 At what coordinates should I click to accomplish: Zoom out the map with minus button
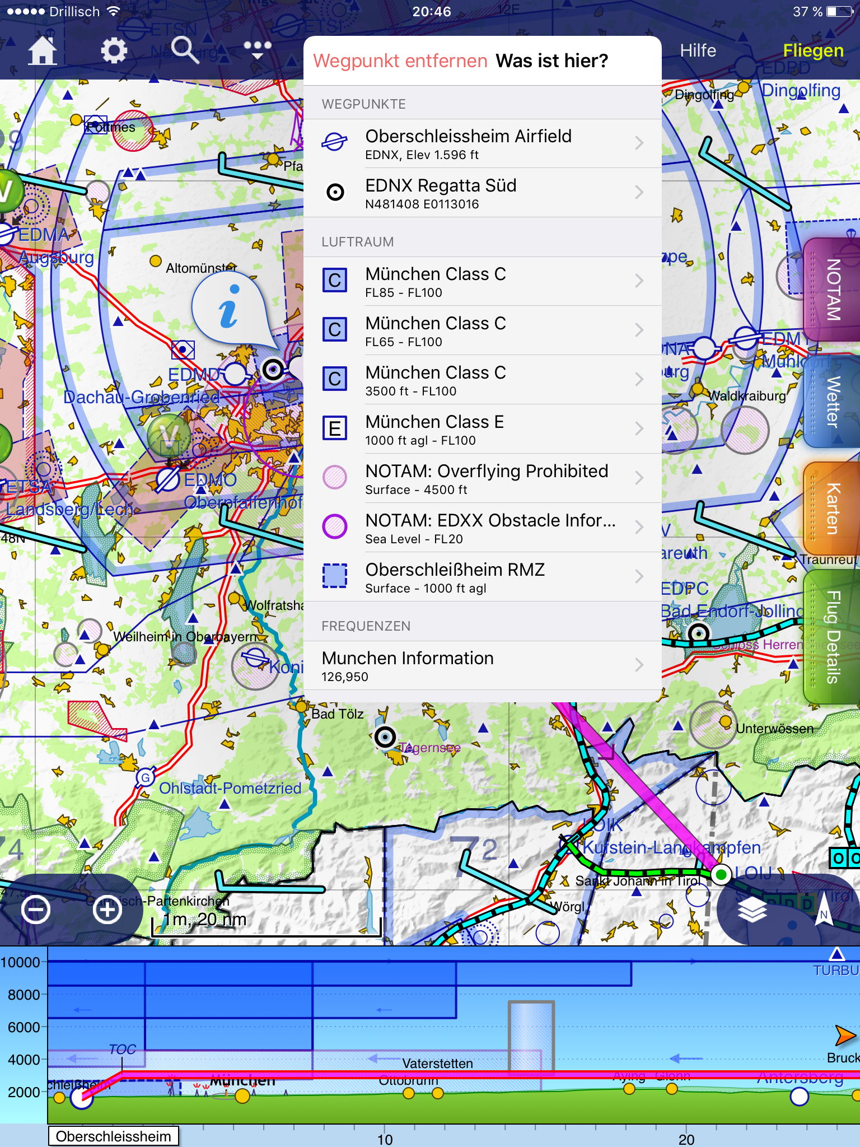pos(36,910)
